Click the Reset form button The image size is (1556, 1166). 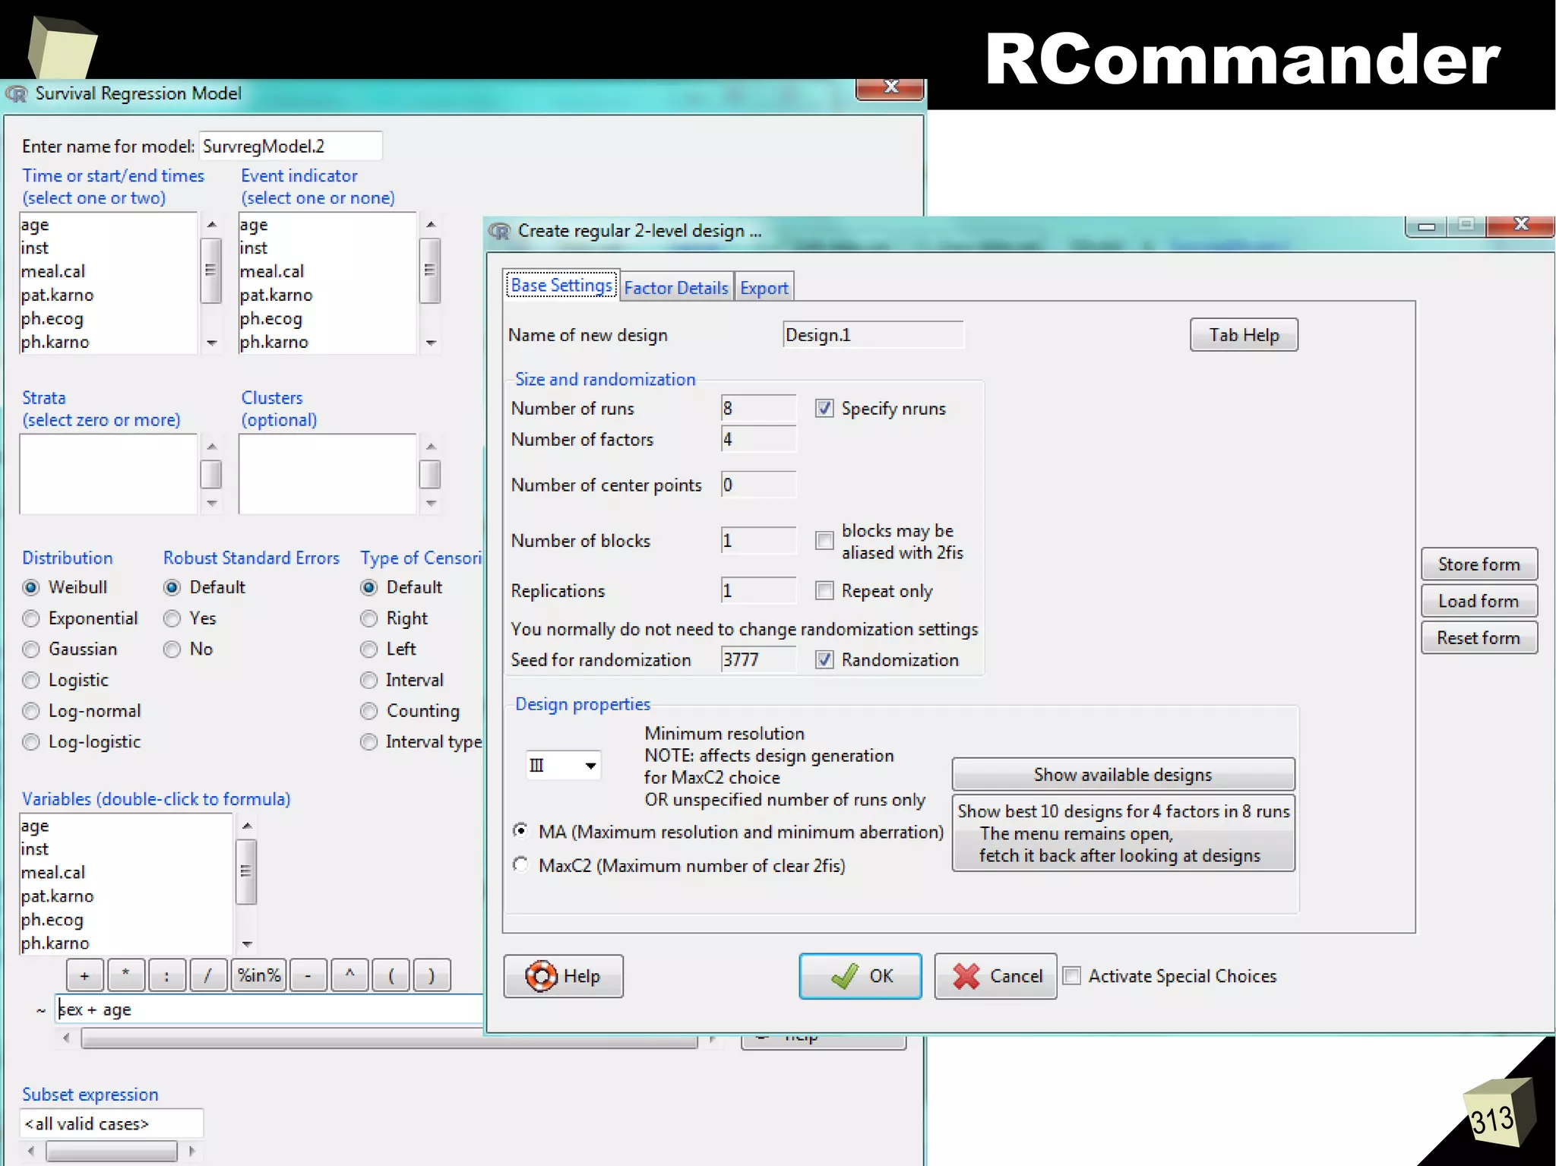(x=1479, y=638)
